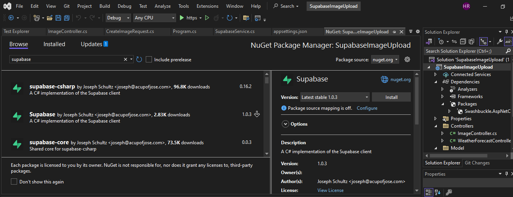The image size is (513, 197).
Task: Click the Restart circular arrow icon
Action: tap(230, 18)
